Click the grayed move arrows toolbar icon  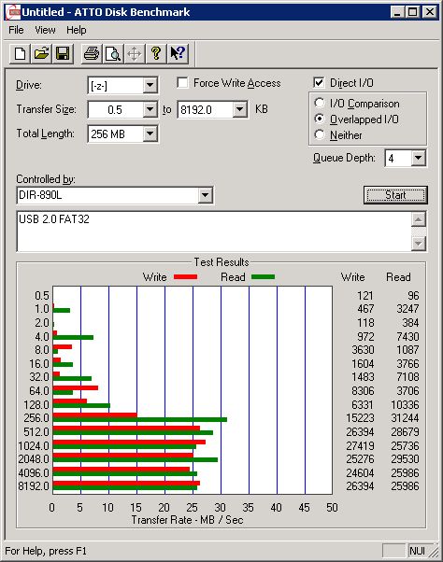(x=135, y=54)
